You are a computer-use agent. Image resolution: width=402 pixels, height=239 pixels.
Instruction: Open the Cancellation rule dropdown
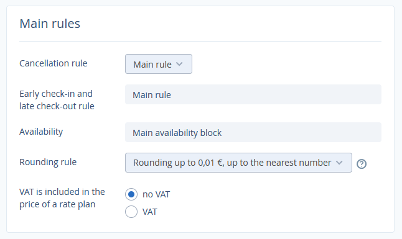[159, 64]
